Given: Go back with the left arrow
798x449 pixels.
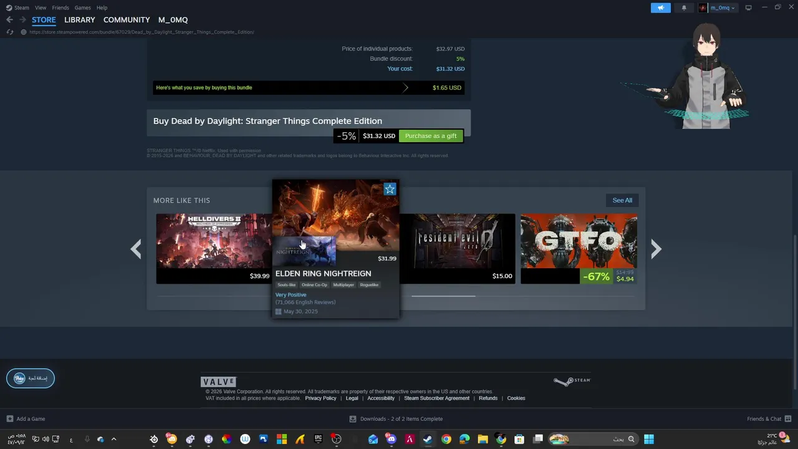Looking at the screenshot, I should pyautogui.click(x=9, y=20).
